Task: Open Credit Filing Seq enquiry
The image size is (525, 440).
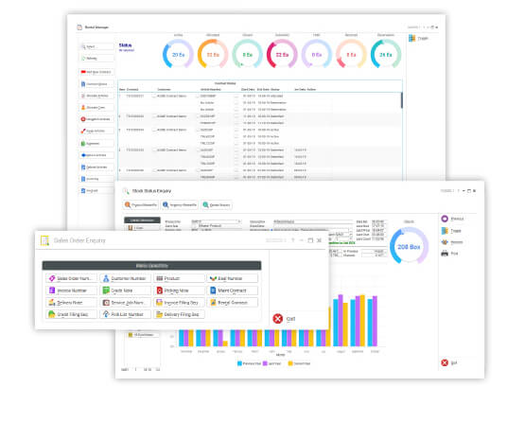Action: (x=71, y=314)
